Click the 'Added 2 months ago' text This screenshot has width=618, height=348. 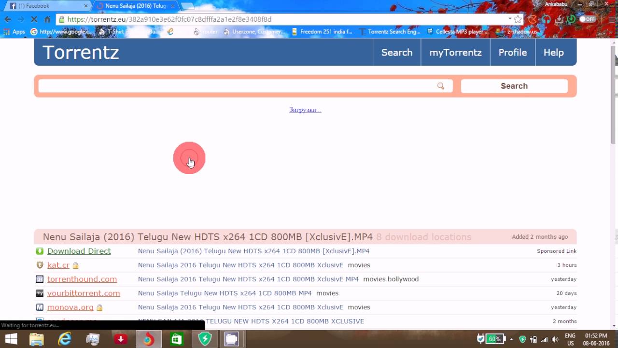(540, 237)
